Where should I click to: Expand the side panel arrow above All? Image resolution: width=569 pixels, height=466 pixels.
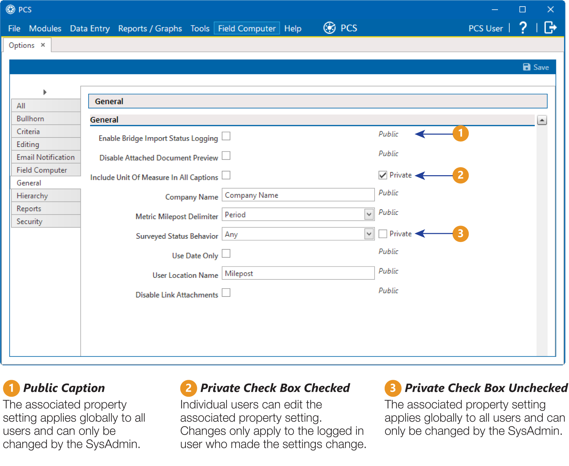[45, 92]
